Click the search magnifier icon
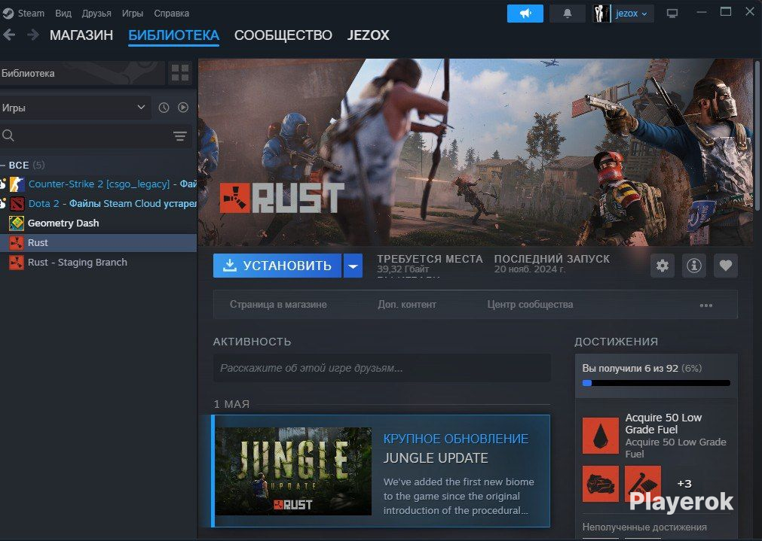 (x=8, y=136)
